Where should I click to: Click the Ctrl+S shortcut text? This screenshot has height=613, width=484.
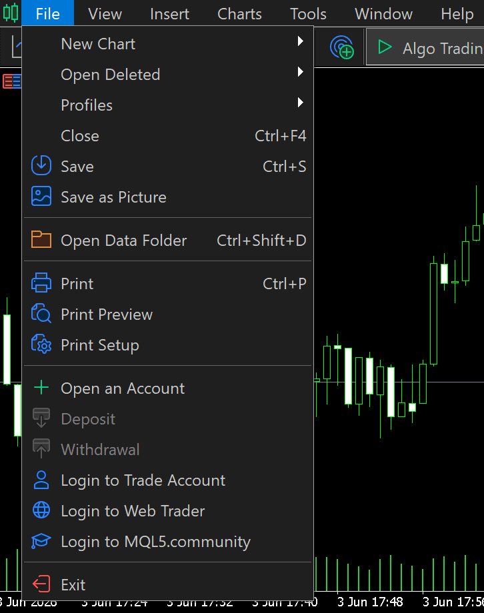[x=285, y=166]
